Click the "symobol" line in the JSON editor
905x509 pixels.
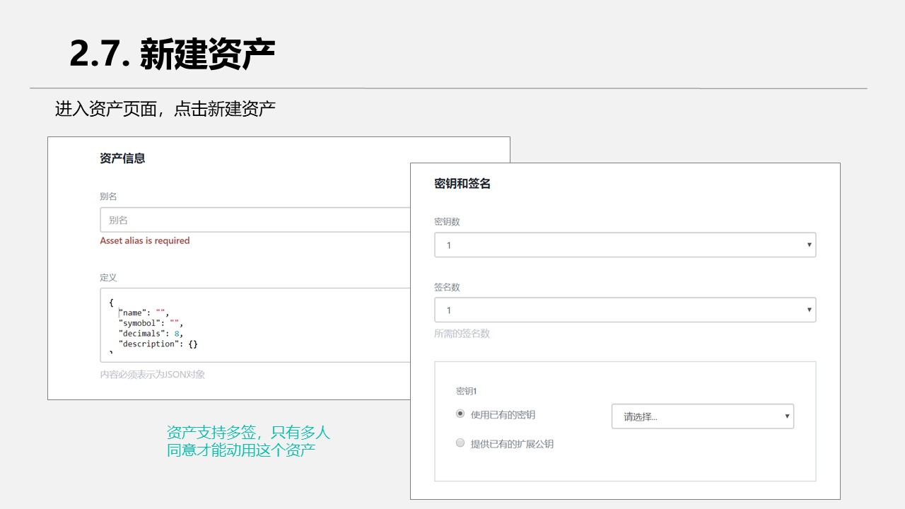tap(151, 323)
